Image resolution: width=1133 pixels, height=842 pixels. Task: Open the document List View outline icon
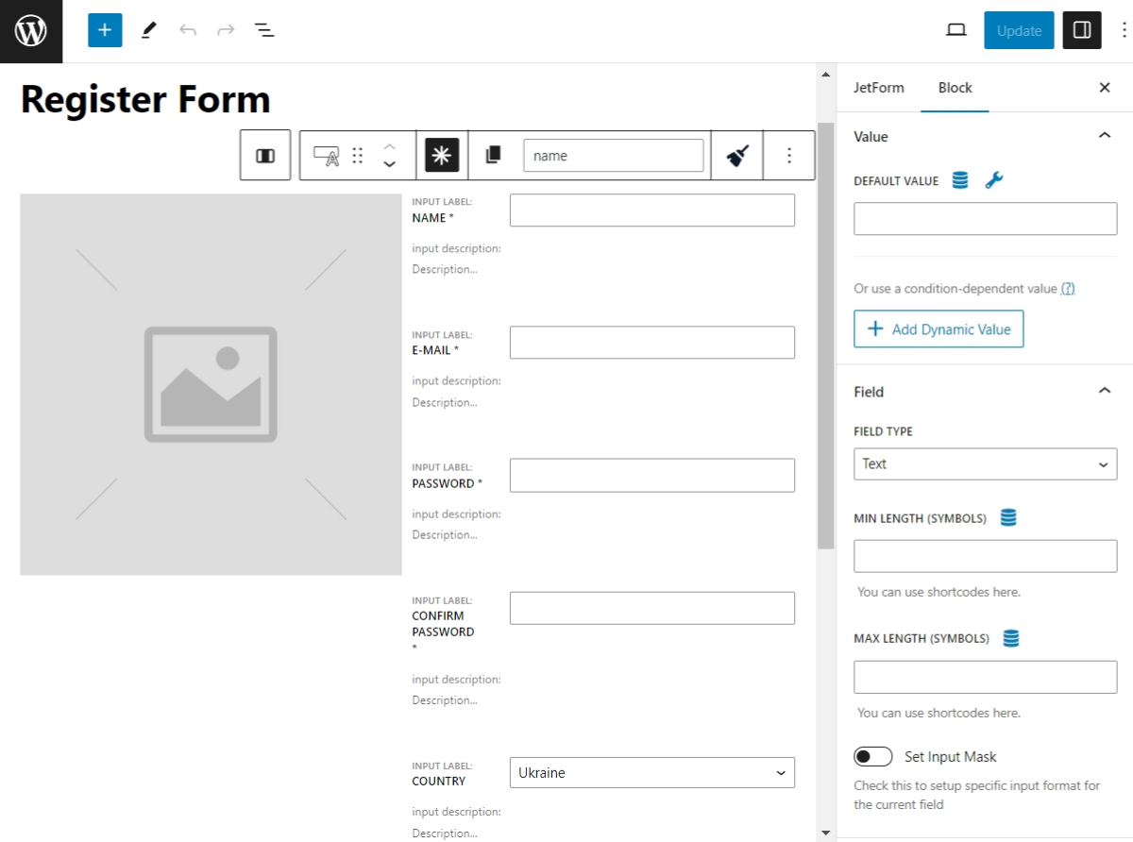tap(264, 29)
